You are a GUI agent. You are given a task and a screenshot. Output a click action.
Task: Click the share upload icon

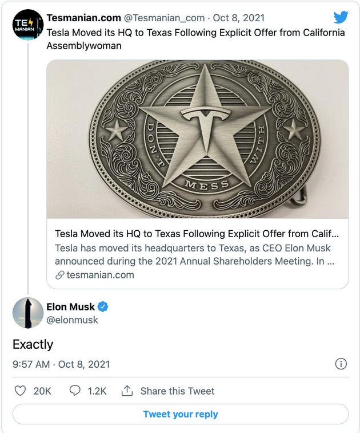point(127,391)
